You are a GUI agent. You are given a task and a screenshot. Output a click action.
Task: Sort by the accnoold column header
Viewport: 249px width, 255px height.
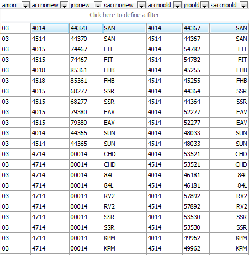point(159,5)
